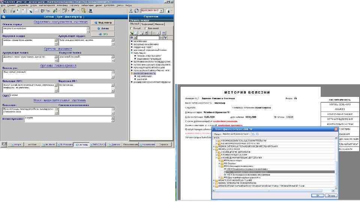360x202 pixels.
Task: Click the funnel filter icon in Справочник panel
Action: click(165, 37)
